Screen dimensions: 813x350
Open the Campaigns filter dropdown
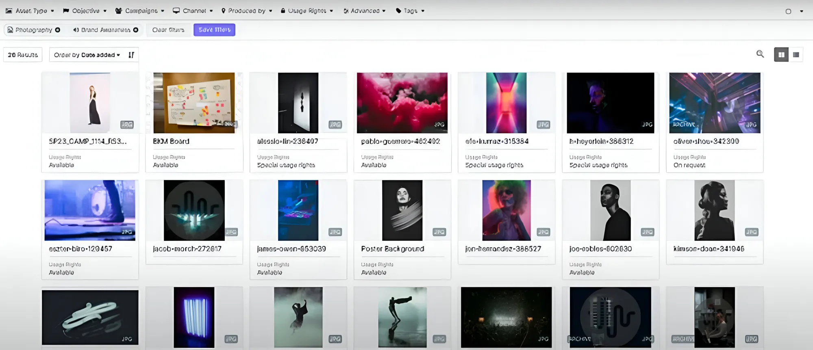140,11
